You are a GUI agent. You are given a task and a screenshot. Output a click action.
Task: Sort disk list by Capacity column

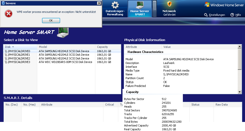coord(108,47)
